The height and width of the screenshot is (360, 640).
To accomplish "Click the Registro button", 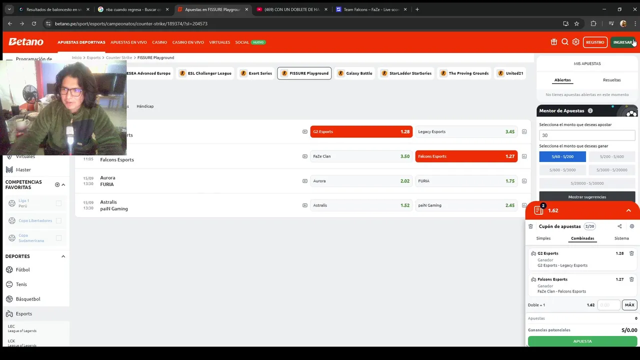I will coord(595,42).
